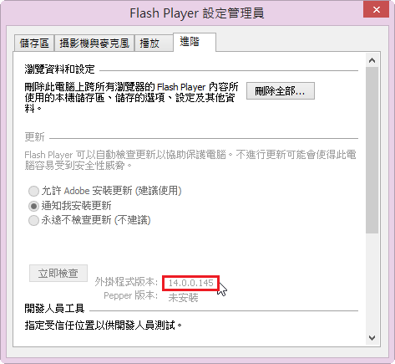Click the 立即檢查 button

tap(58, 273)
